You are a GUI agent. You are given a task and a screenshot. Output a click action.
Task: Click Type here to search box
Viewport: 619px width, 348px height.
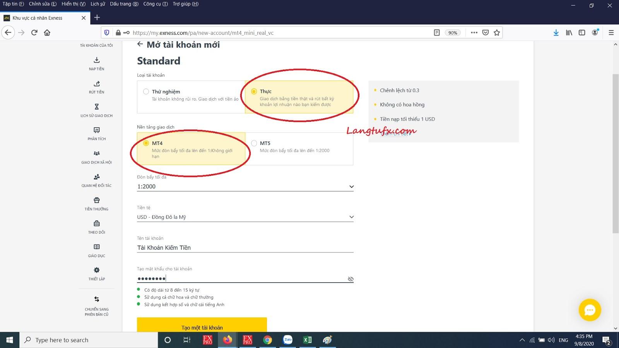pos(89,340)
